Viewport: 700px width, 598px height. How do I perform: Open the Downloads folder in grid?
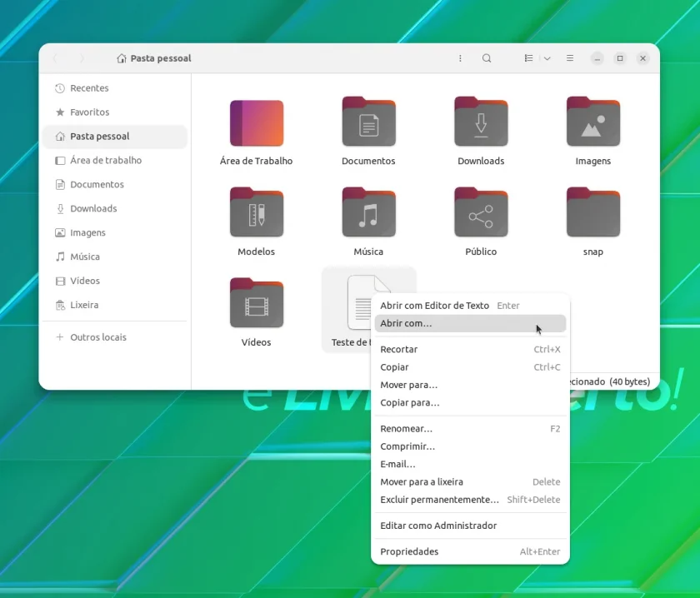click(x=481, y=122)
